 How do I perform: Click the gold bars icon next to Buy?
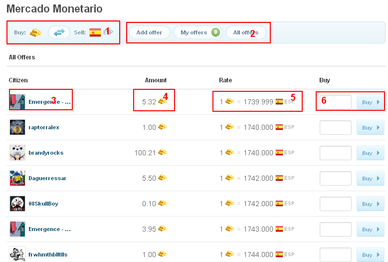[35, 32]
